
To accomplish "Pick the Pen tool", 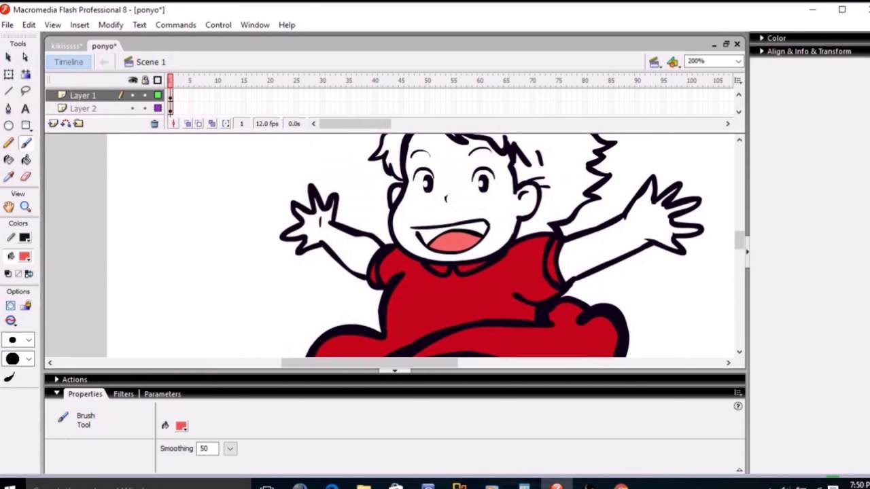I will (x=9, y=109).
